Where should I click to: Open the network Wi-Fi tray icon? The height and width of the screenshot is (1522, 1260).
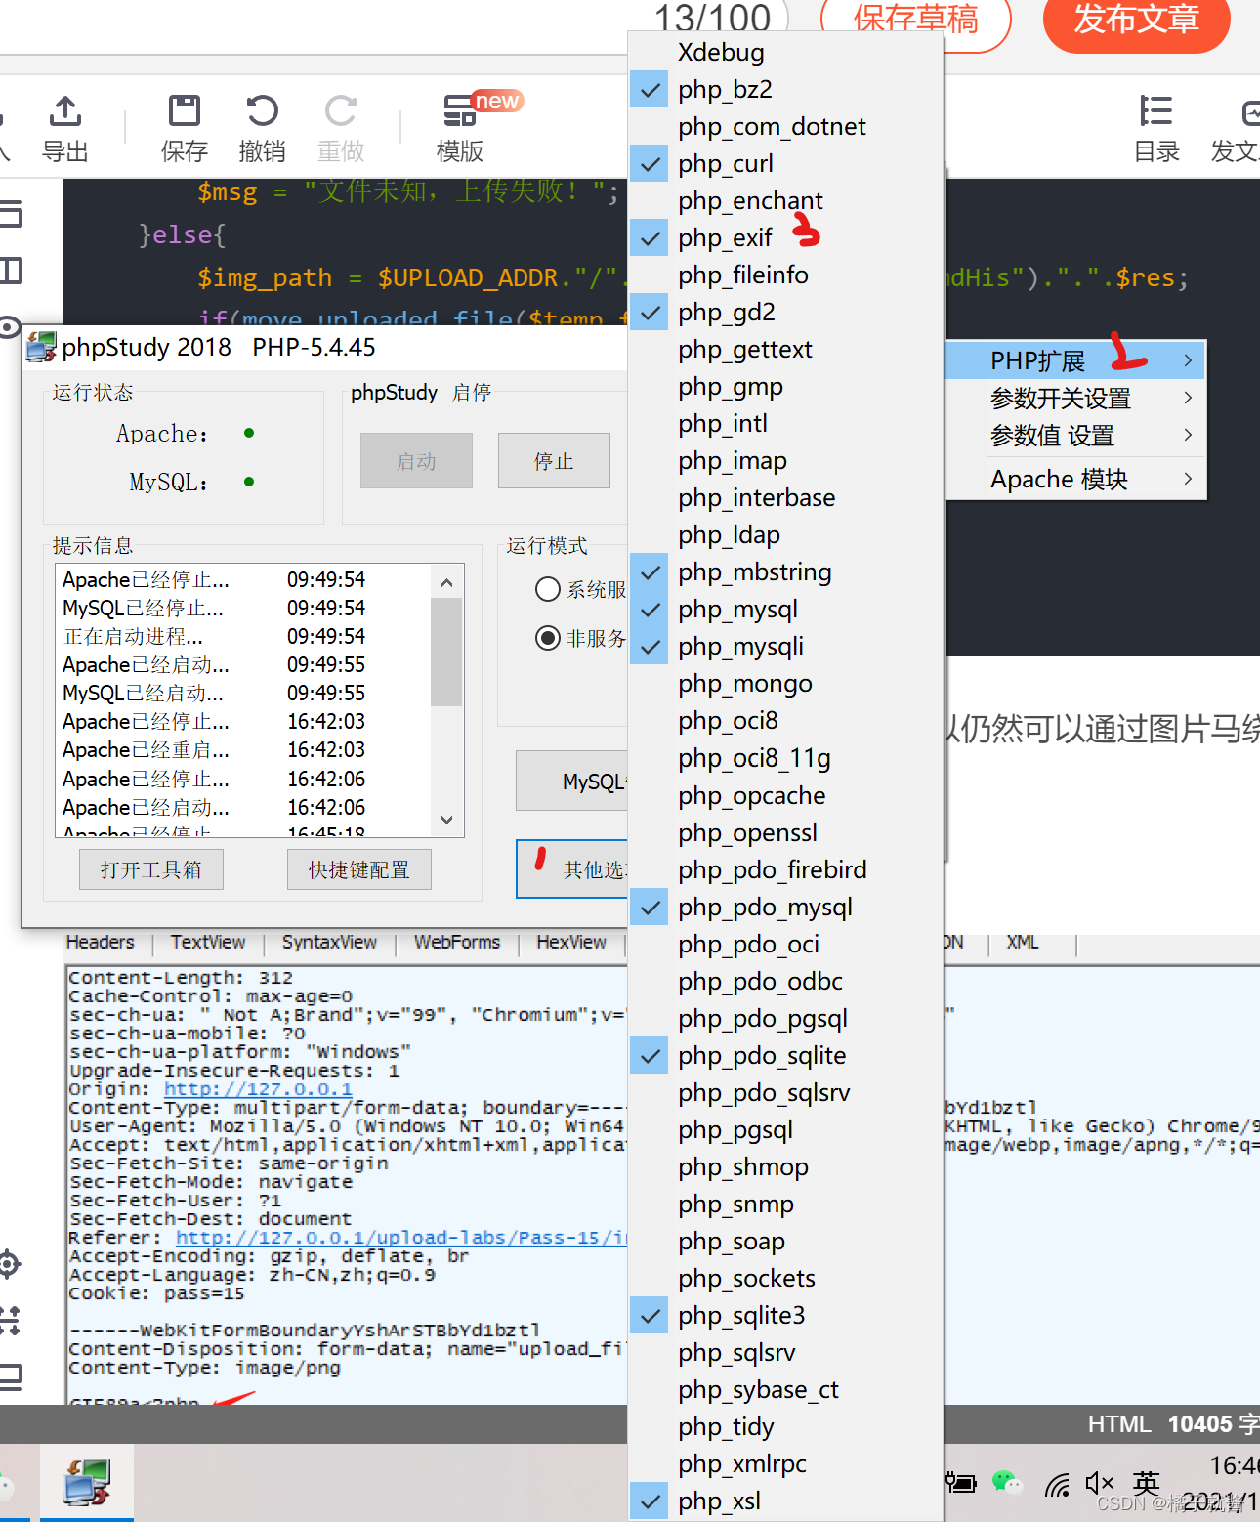pos(1058,1485)
